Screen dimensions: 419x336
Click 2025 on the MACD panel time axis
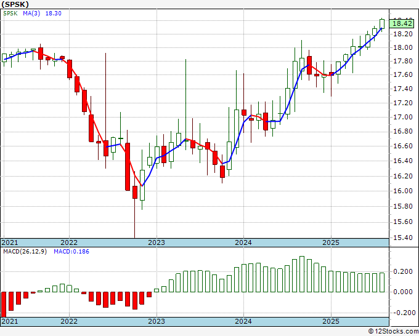click(x=331, y=321)
